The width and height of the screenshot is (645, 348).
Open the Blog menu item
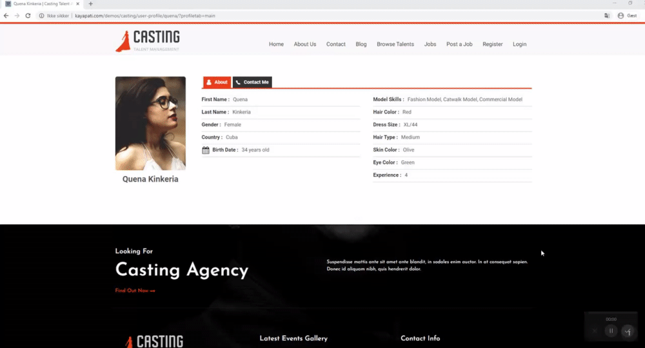click(x=361, y=44)
